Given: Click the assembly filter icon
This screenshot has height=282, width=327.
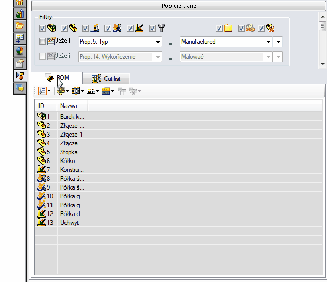Looking at the screenshot, I should pyautogui.click(x=51, y=28).
